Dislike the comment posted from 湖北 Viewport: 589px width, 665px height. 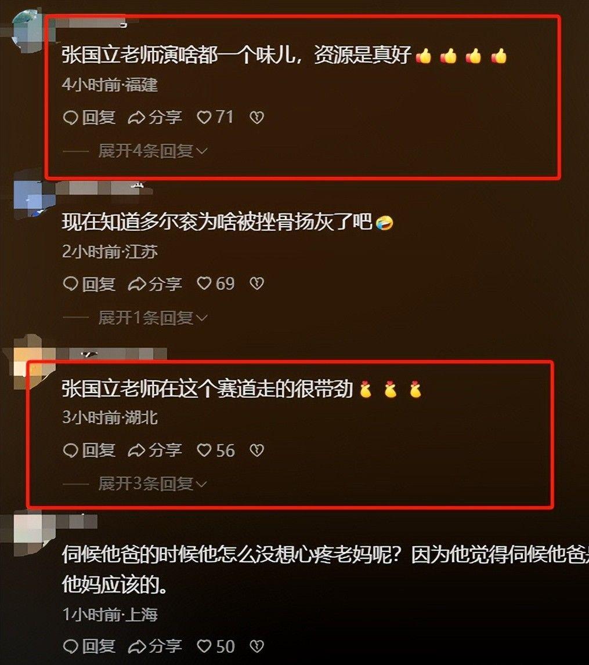click(x=256, y=450)
